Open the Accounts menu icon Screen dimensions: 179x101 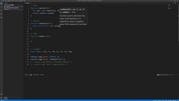click(1, 94)
